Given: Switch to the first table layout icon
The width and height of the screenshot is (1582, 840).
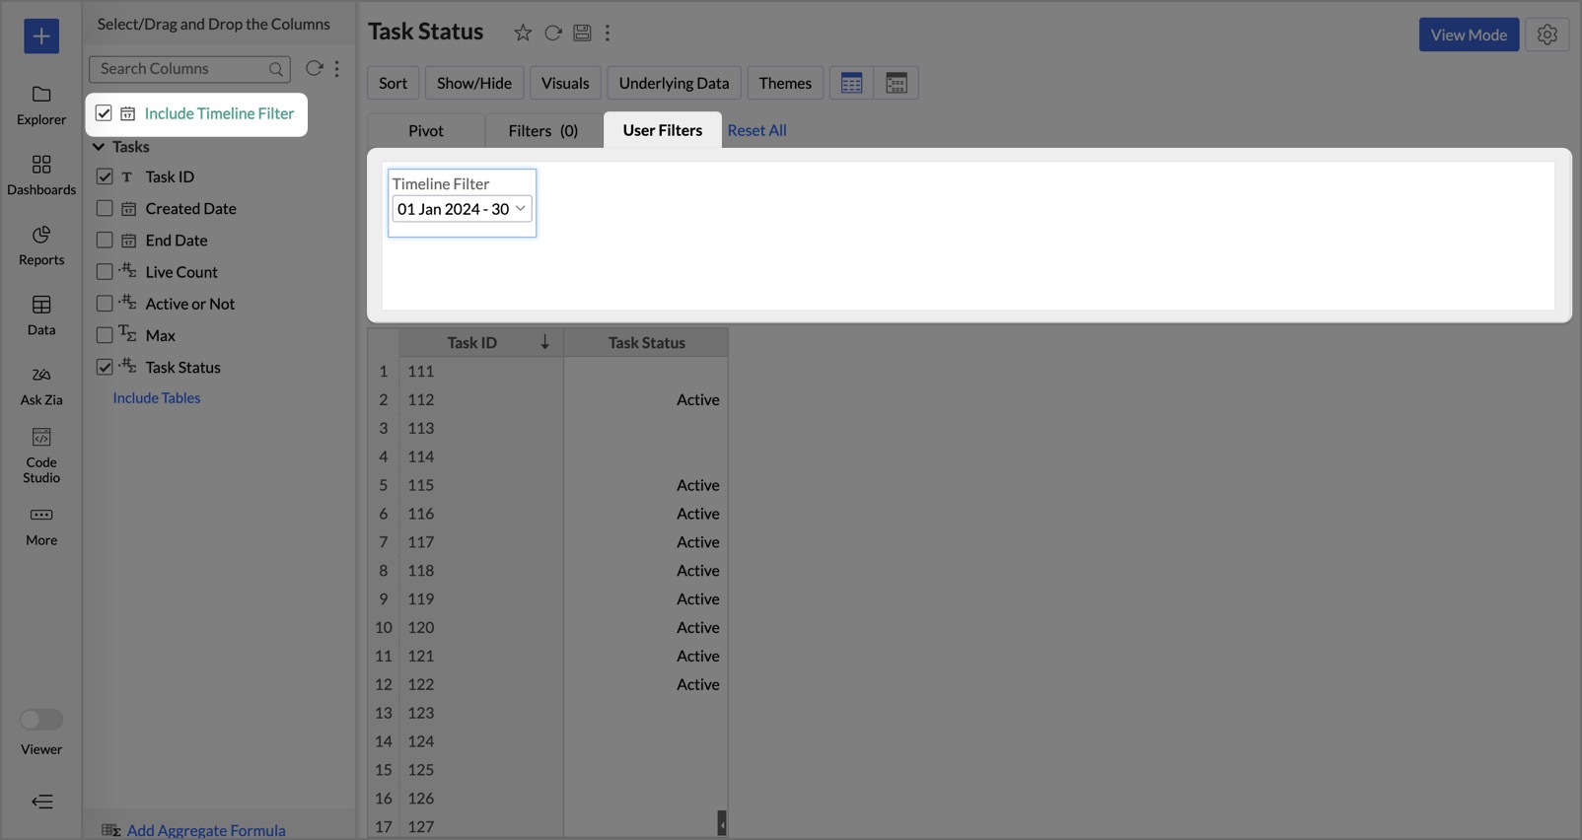Looking at the screenshot, I should (852, 83).
